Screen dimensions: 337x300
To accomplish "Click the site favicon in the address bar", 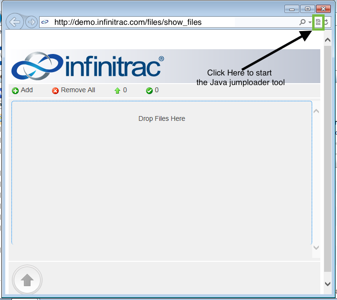I will click(45, 22).
